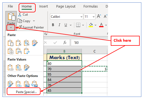Choose Values & Number Formatting paste icon
Viewport: 144px width, 99px height.
click(x=19, y=68)
